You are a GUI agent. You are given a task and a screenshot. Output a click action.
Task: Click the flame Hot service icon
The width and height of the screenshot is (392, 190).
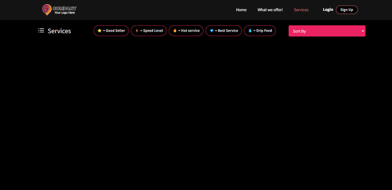click(175, 31)
